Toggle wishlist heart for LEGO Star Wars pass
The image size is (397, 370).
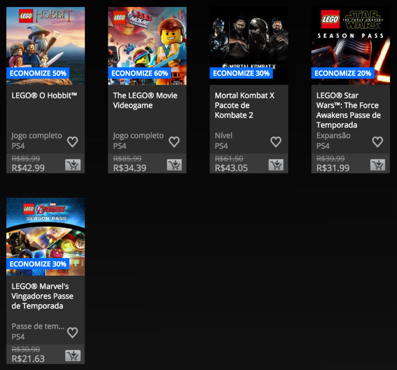pyautogui.click(x=378, y=142)
